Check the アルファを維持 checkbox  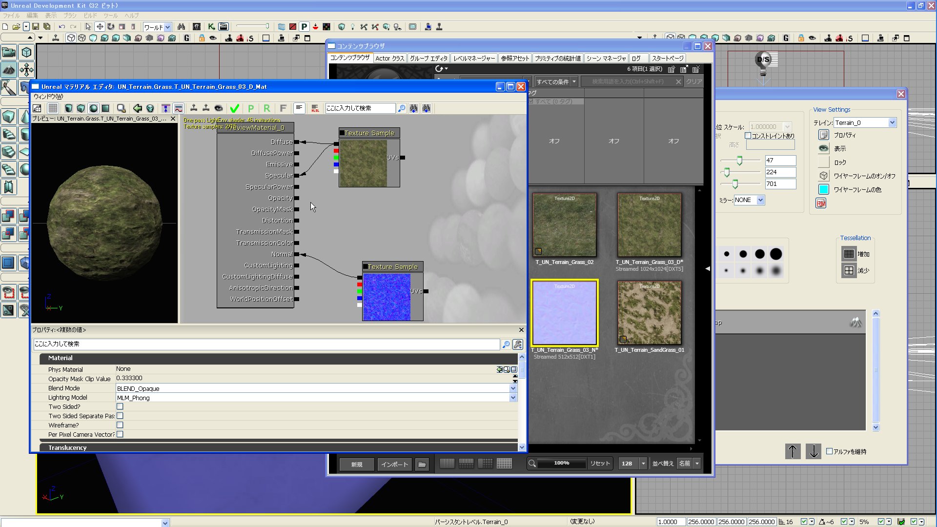[829, 451]
